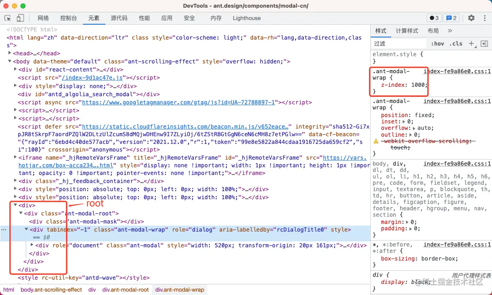Viewport: 492px width, 295px height.
Task: Toggle the device toolbar icon
Action: pyautogui.click(x=20, y=18)
